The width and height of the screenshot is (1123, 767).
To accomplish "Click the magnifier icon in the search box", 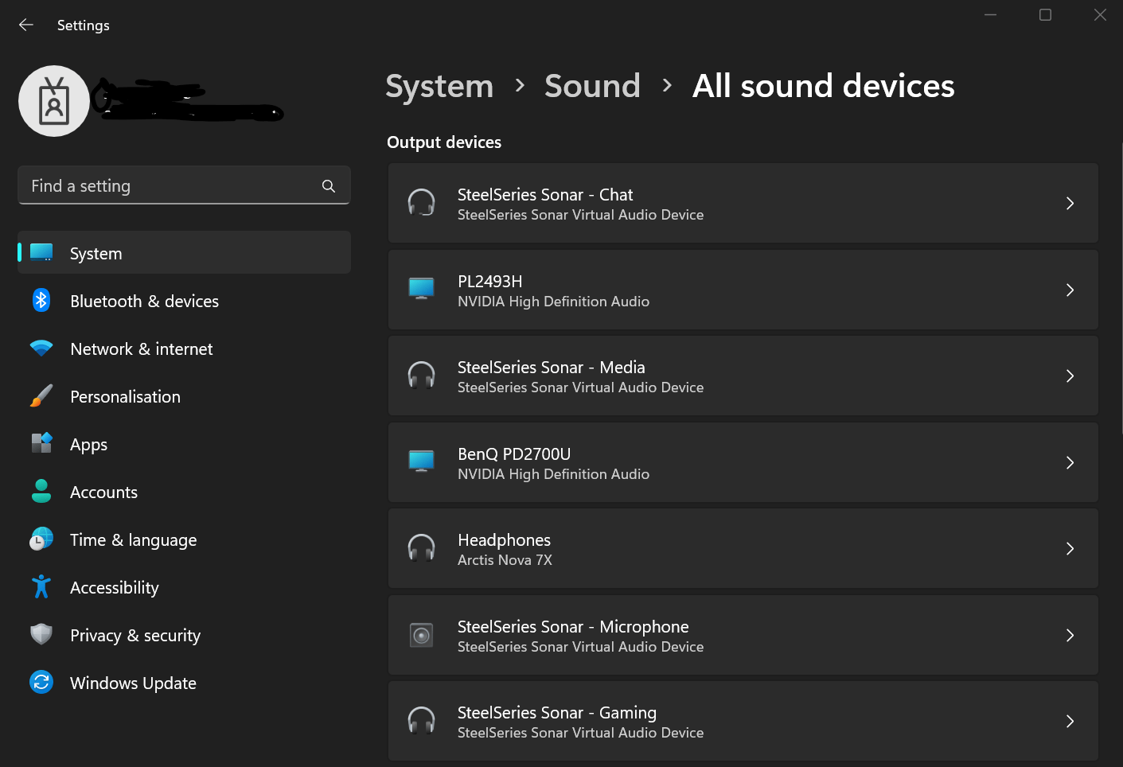I will [x=329, y=185].
